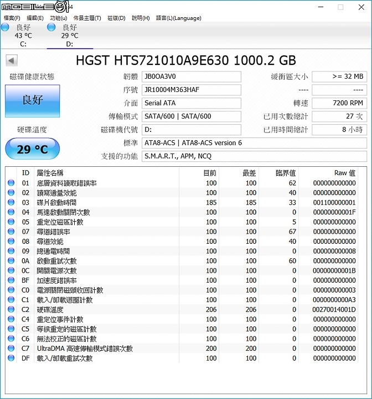372x399 pixels.
Task: Select the 底層資料讀取錯誤率 attribute name
Action: (x=66, y=183)
